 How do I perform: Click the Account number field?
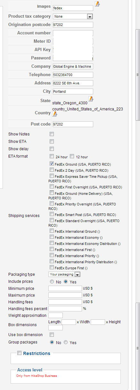coord(73,33)
